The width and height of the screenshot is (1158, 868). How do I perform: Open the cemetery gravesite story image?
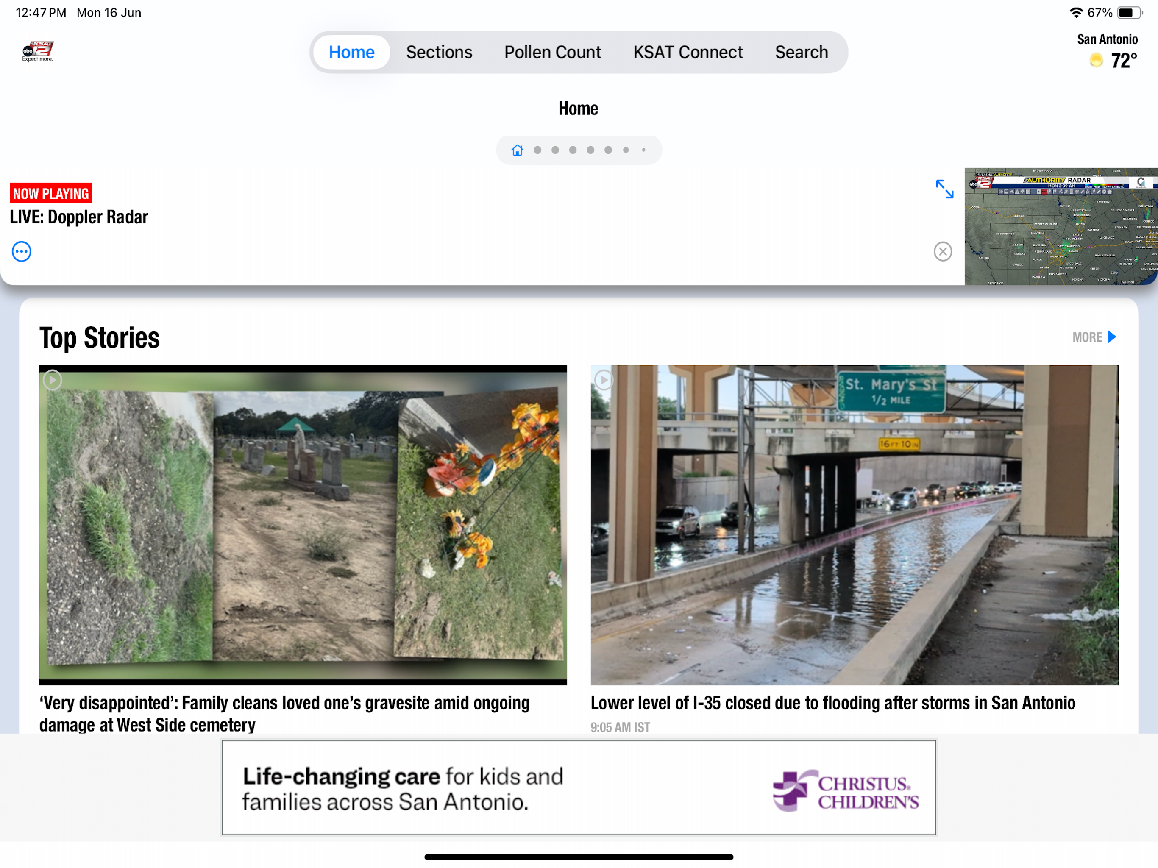pos(303,525)
